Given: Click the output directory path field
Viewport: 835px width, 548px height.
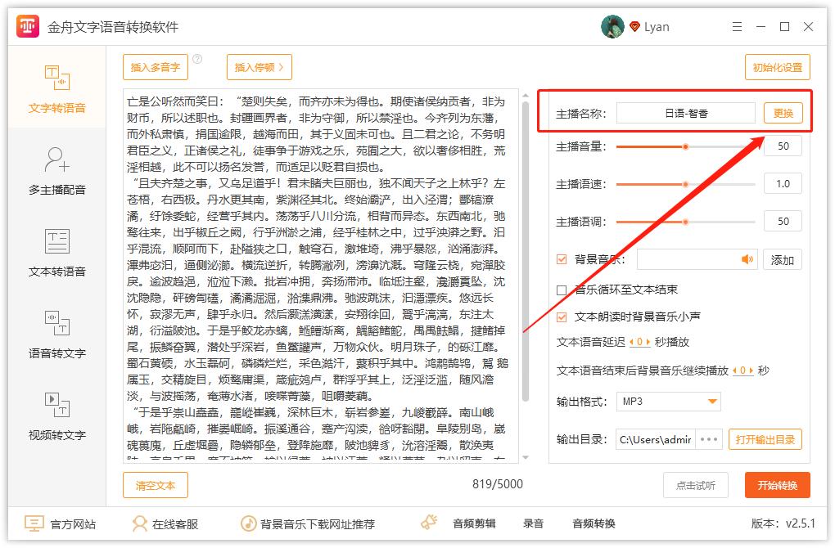Looking at the screenshot, I should [x=655, y=439].
